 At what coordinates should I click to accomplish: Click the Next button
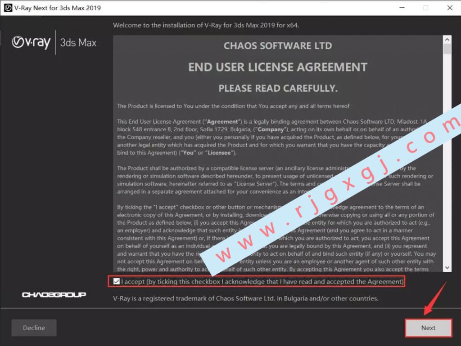pos(429,328)
